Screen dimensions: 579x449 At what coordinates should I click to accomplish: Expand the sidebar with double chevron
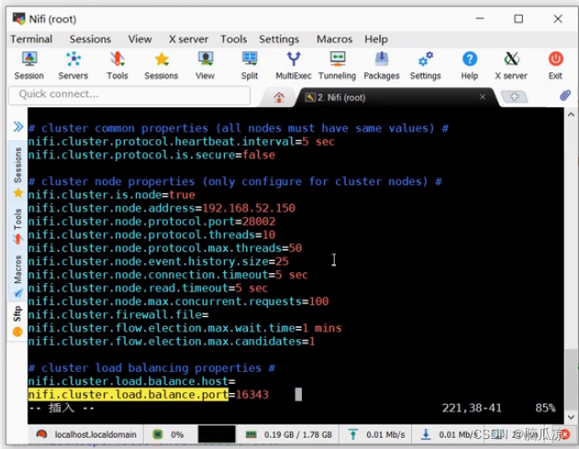(18, 126)
